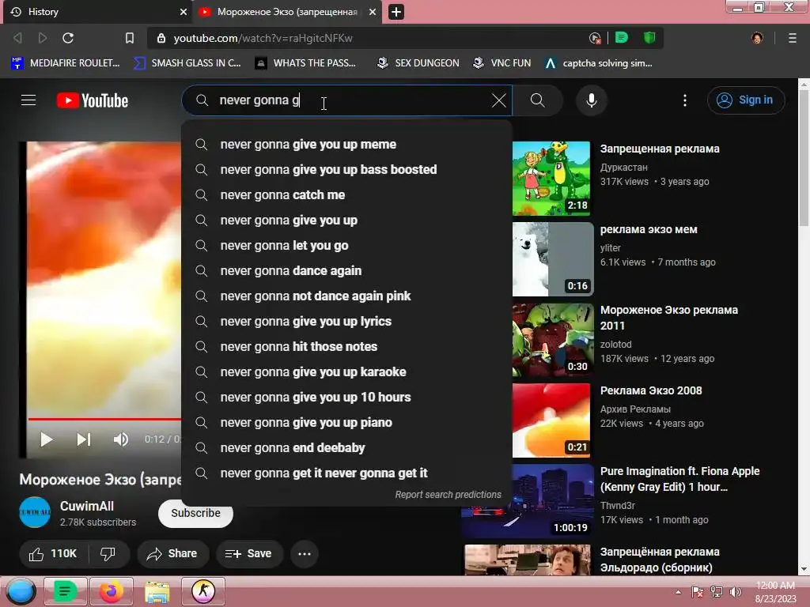Dislike the video
Image resolution: width=810 pixels, height=607 pixels.
click(x=108, y=554)
